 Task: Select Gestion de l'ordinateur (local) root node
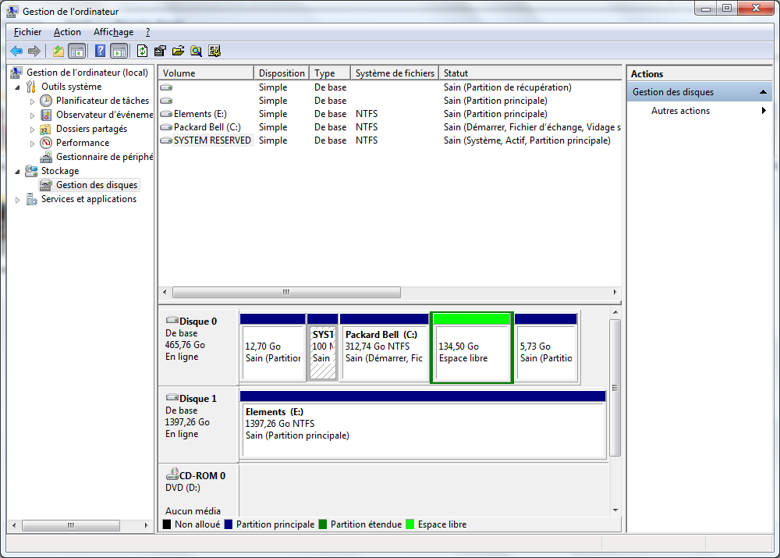point(87,72)
